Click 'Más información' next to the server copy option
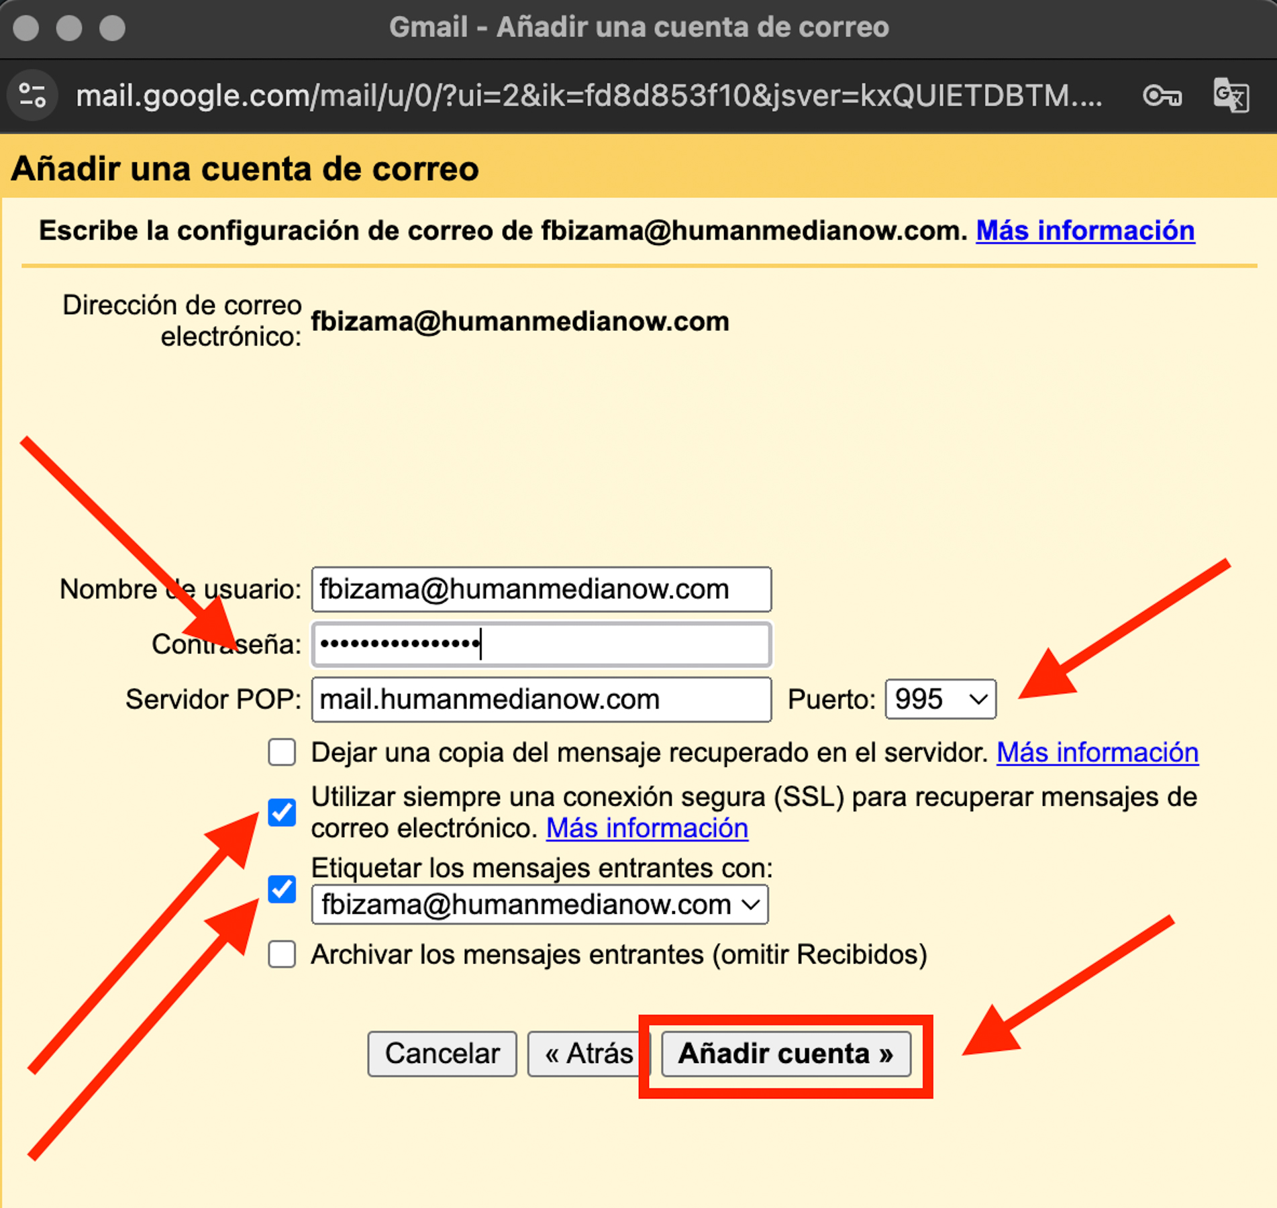Image resolution: width=1277 pixels, height=1208 pixels. [x=1097, y=753]
